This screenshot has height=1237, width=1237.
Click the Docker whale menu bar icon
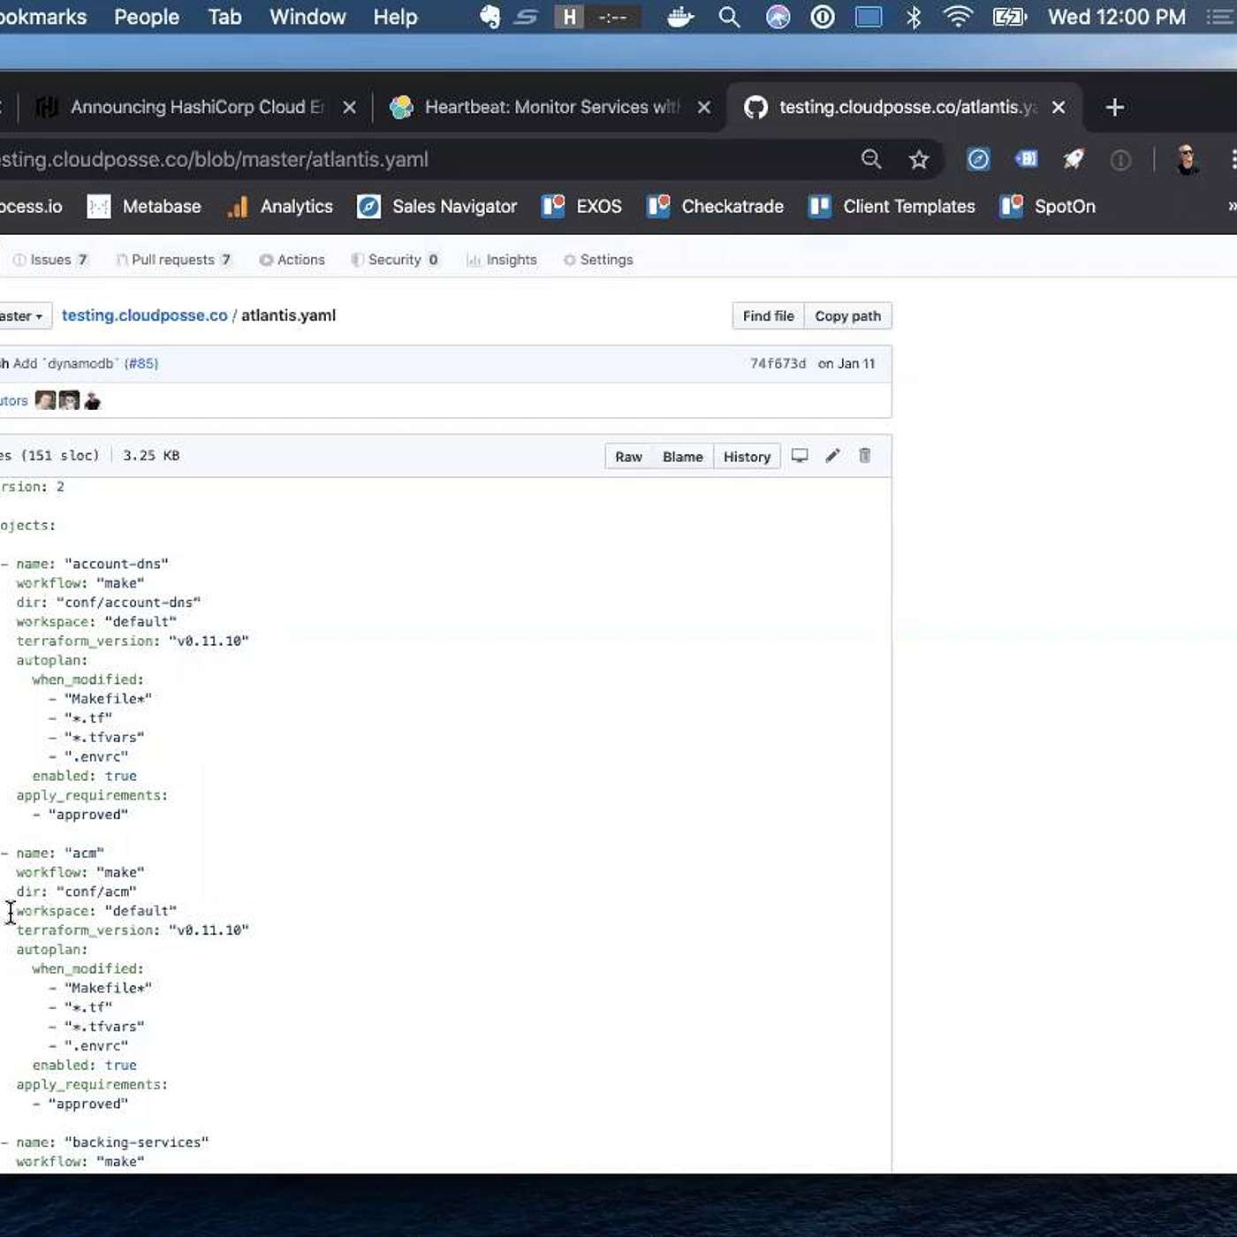pos(679,17)
